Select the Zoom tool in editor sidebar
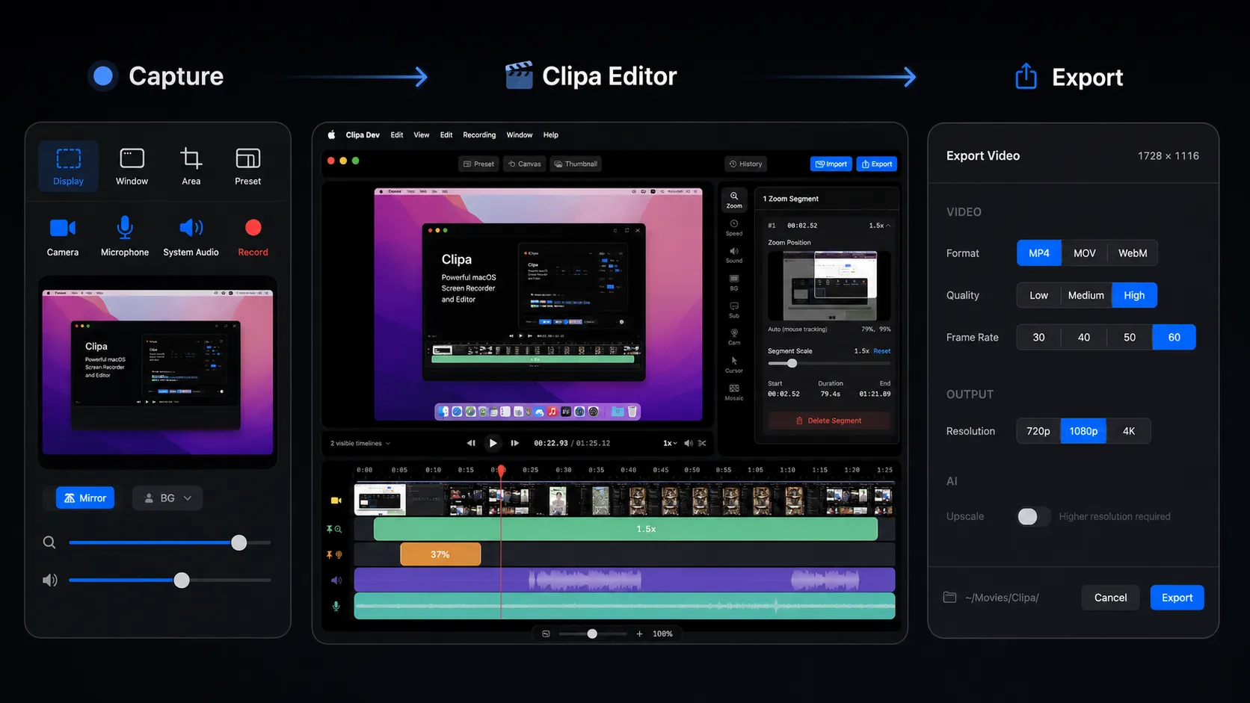 tap(734, 199)
